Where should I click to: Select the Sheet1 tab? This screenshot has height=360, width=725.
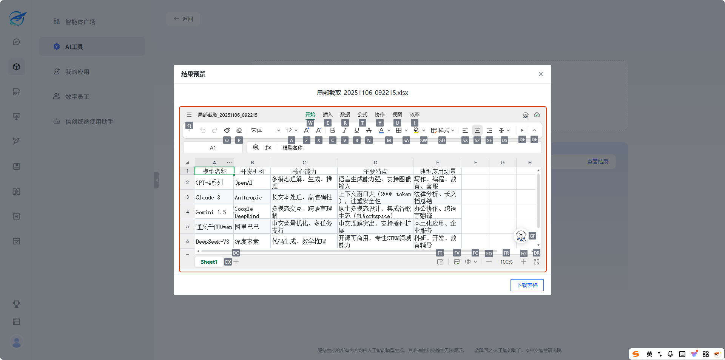click(x=209, y=262)
